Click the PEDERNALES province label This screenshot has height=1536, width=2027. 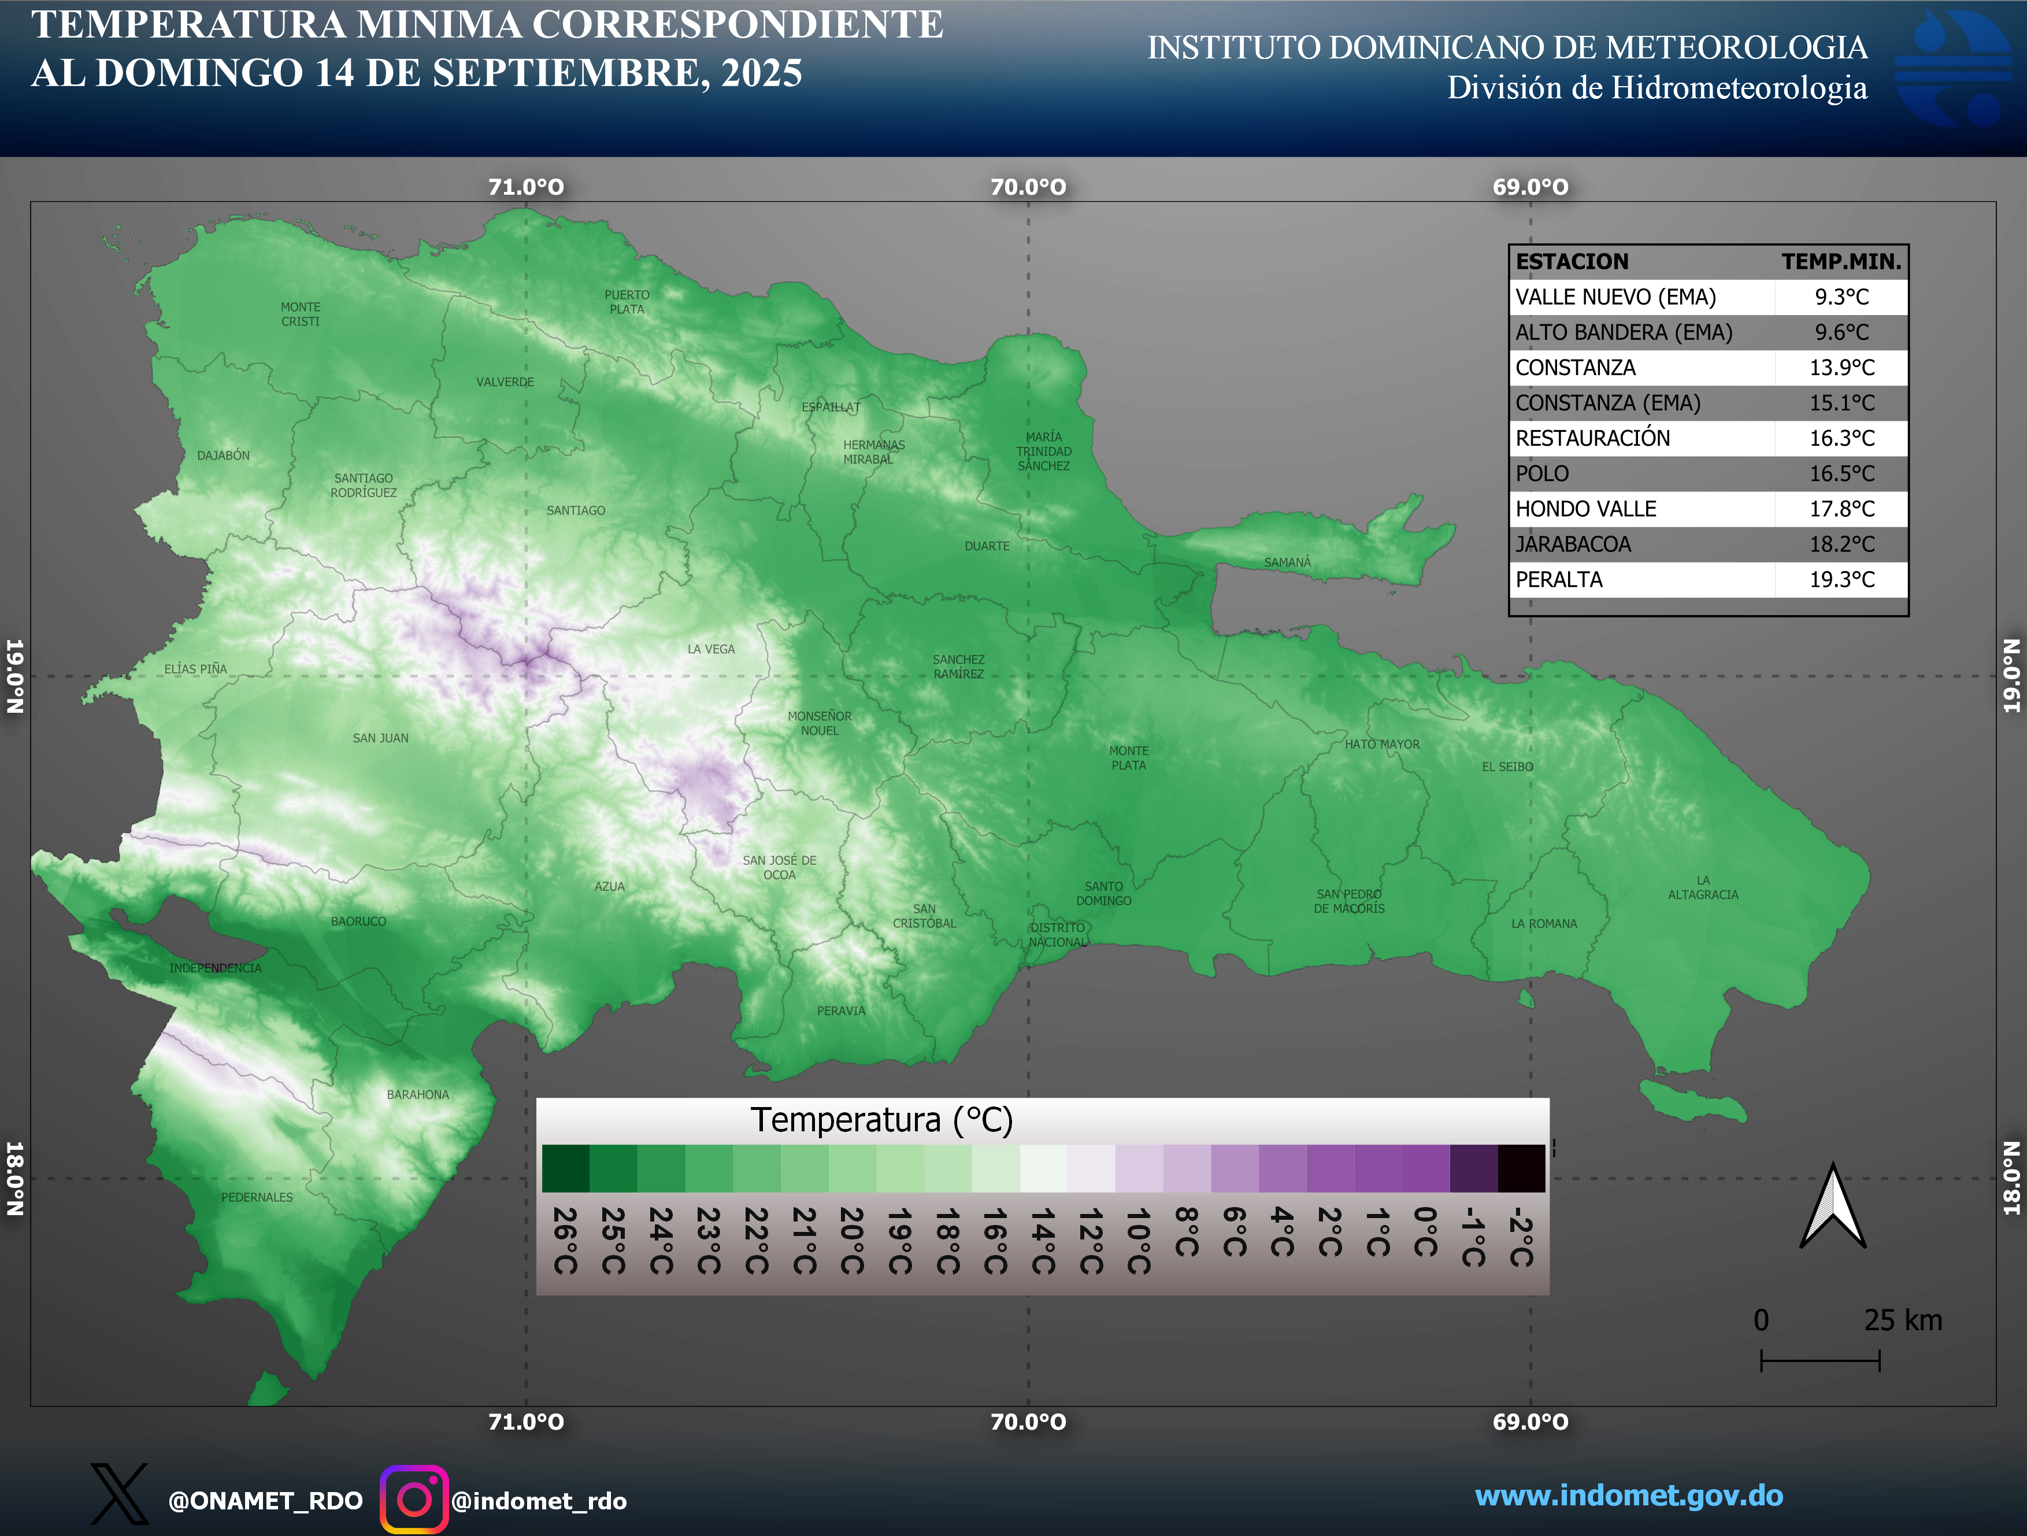tap(257, 1198)
